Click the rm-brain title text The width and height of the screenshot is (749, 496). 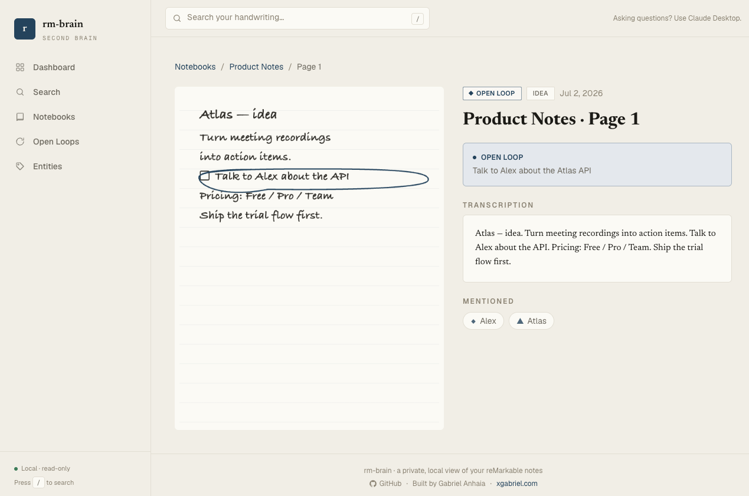[63, 24]
